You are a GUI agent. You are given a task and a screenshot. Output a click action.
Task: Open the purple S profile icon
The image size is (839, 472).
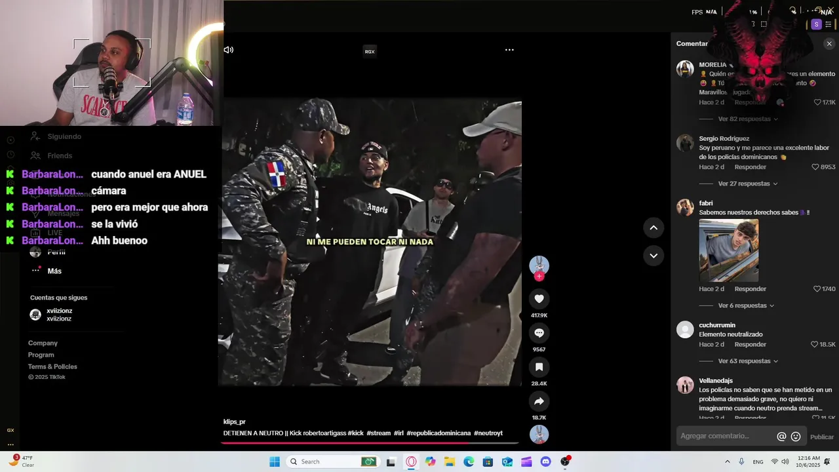pyautogui.click(x=816, y=24)
